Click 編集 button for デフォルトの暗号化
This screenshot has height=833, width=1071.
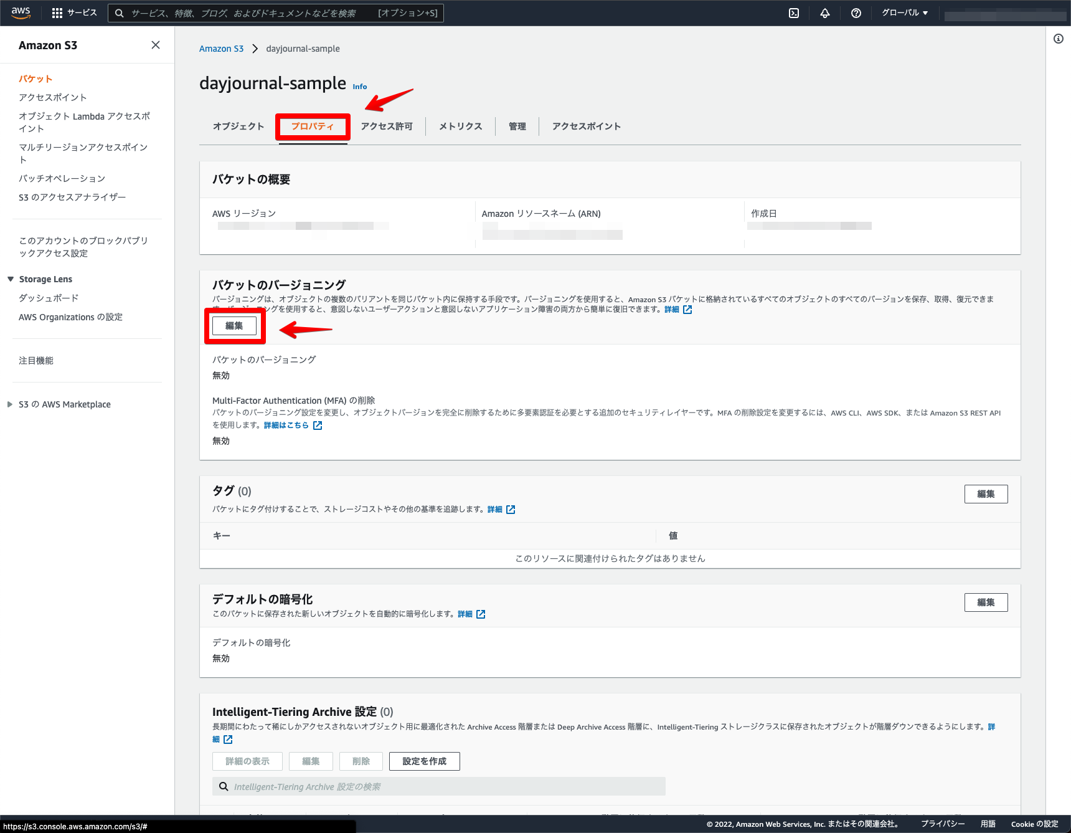[x=986, y=602]
